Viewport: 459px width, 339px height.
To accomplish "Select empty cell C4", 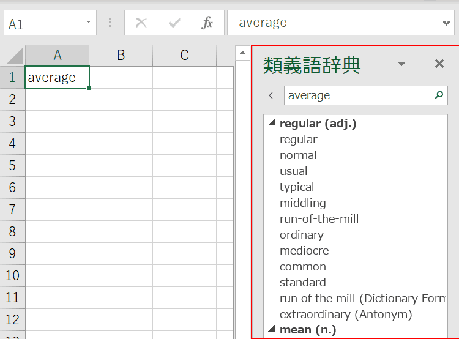I will pyautogui.click(x=184, y=144).
